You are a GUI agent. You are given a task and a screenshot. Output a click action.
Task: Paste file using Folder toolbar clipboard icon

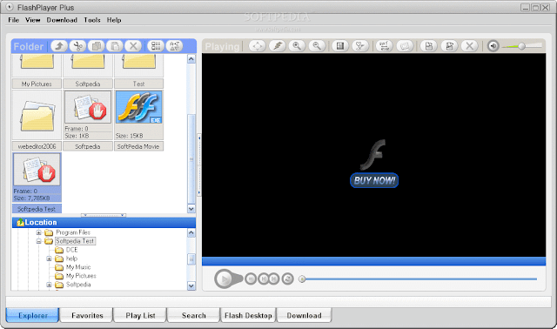(115, 46)
